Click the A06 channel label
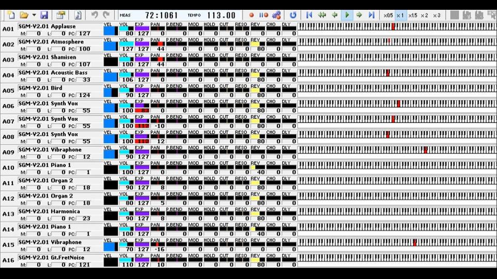This screenshot has height=279, width=497. (8, 106)
